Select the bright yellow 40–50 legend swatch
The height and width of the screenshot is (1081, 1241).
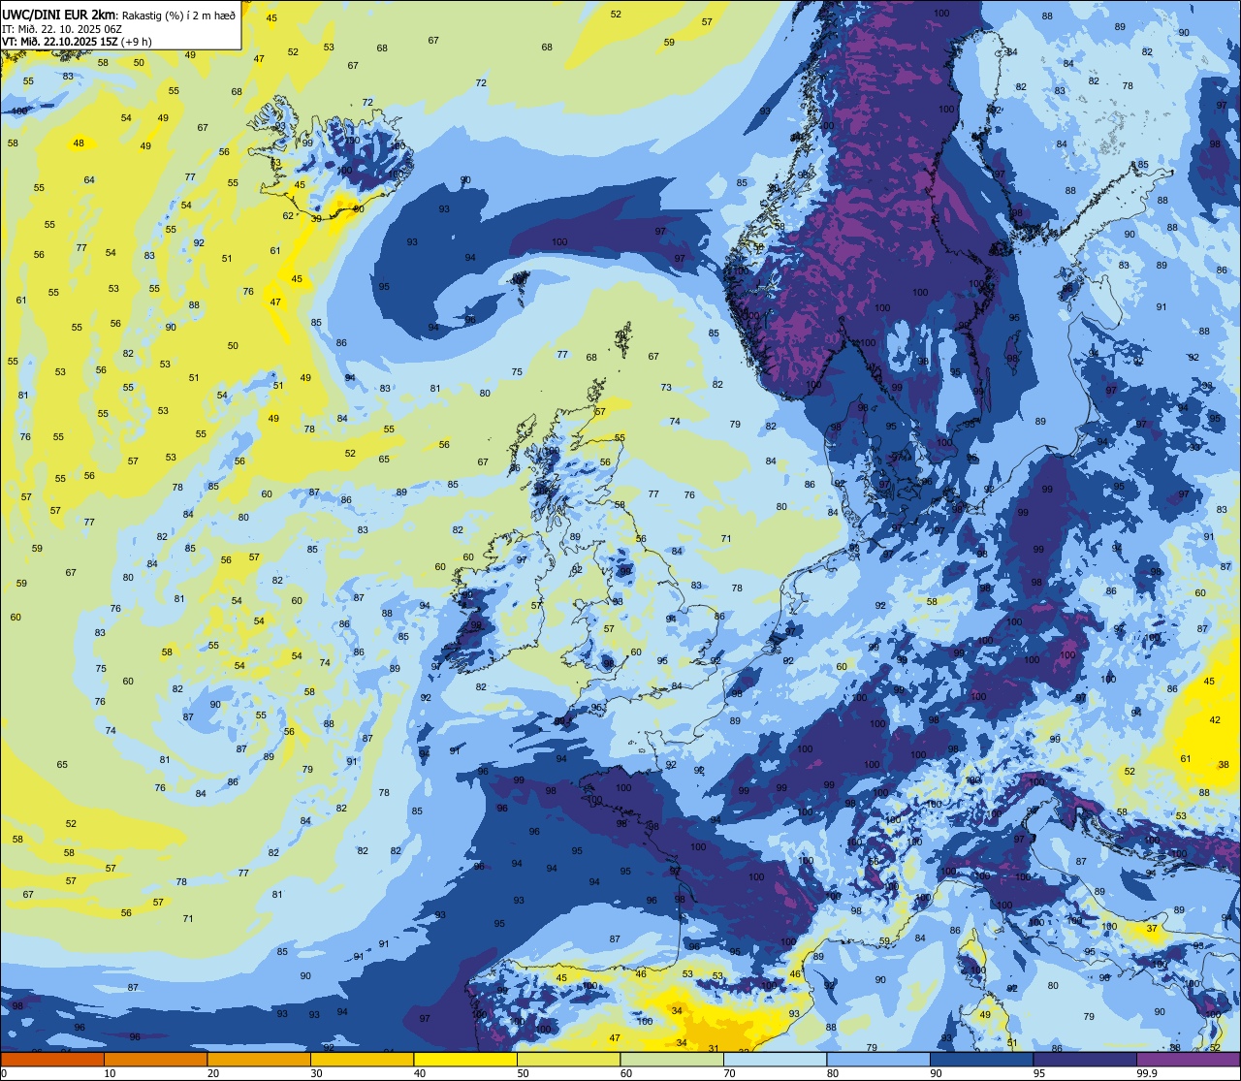(465, 1059)
